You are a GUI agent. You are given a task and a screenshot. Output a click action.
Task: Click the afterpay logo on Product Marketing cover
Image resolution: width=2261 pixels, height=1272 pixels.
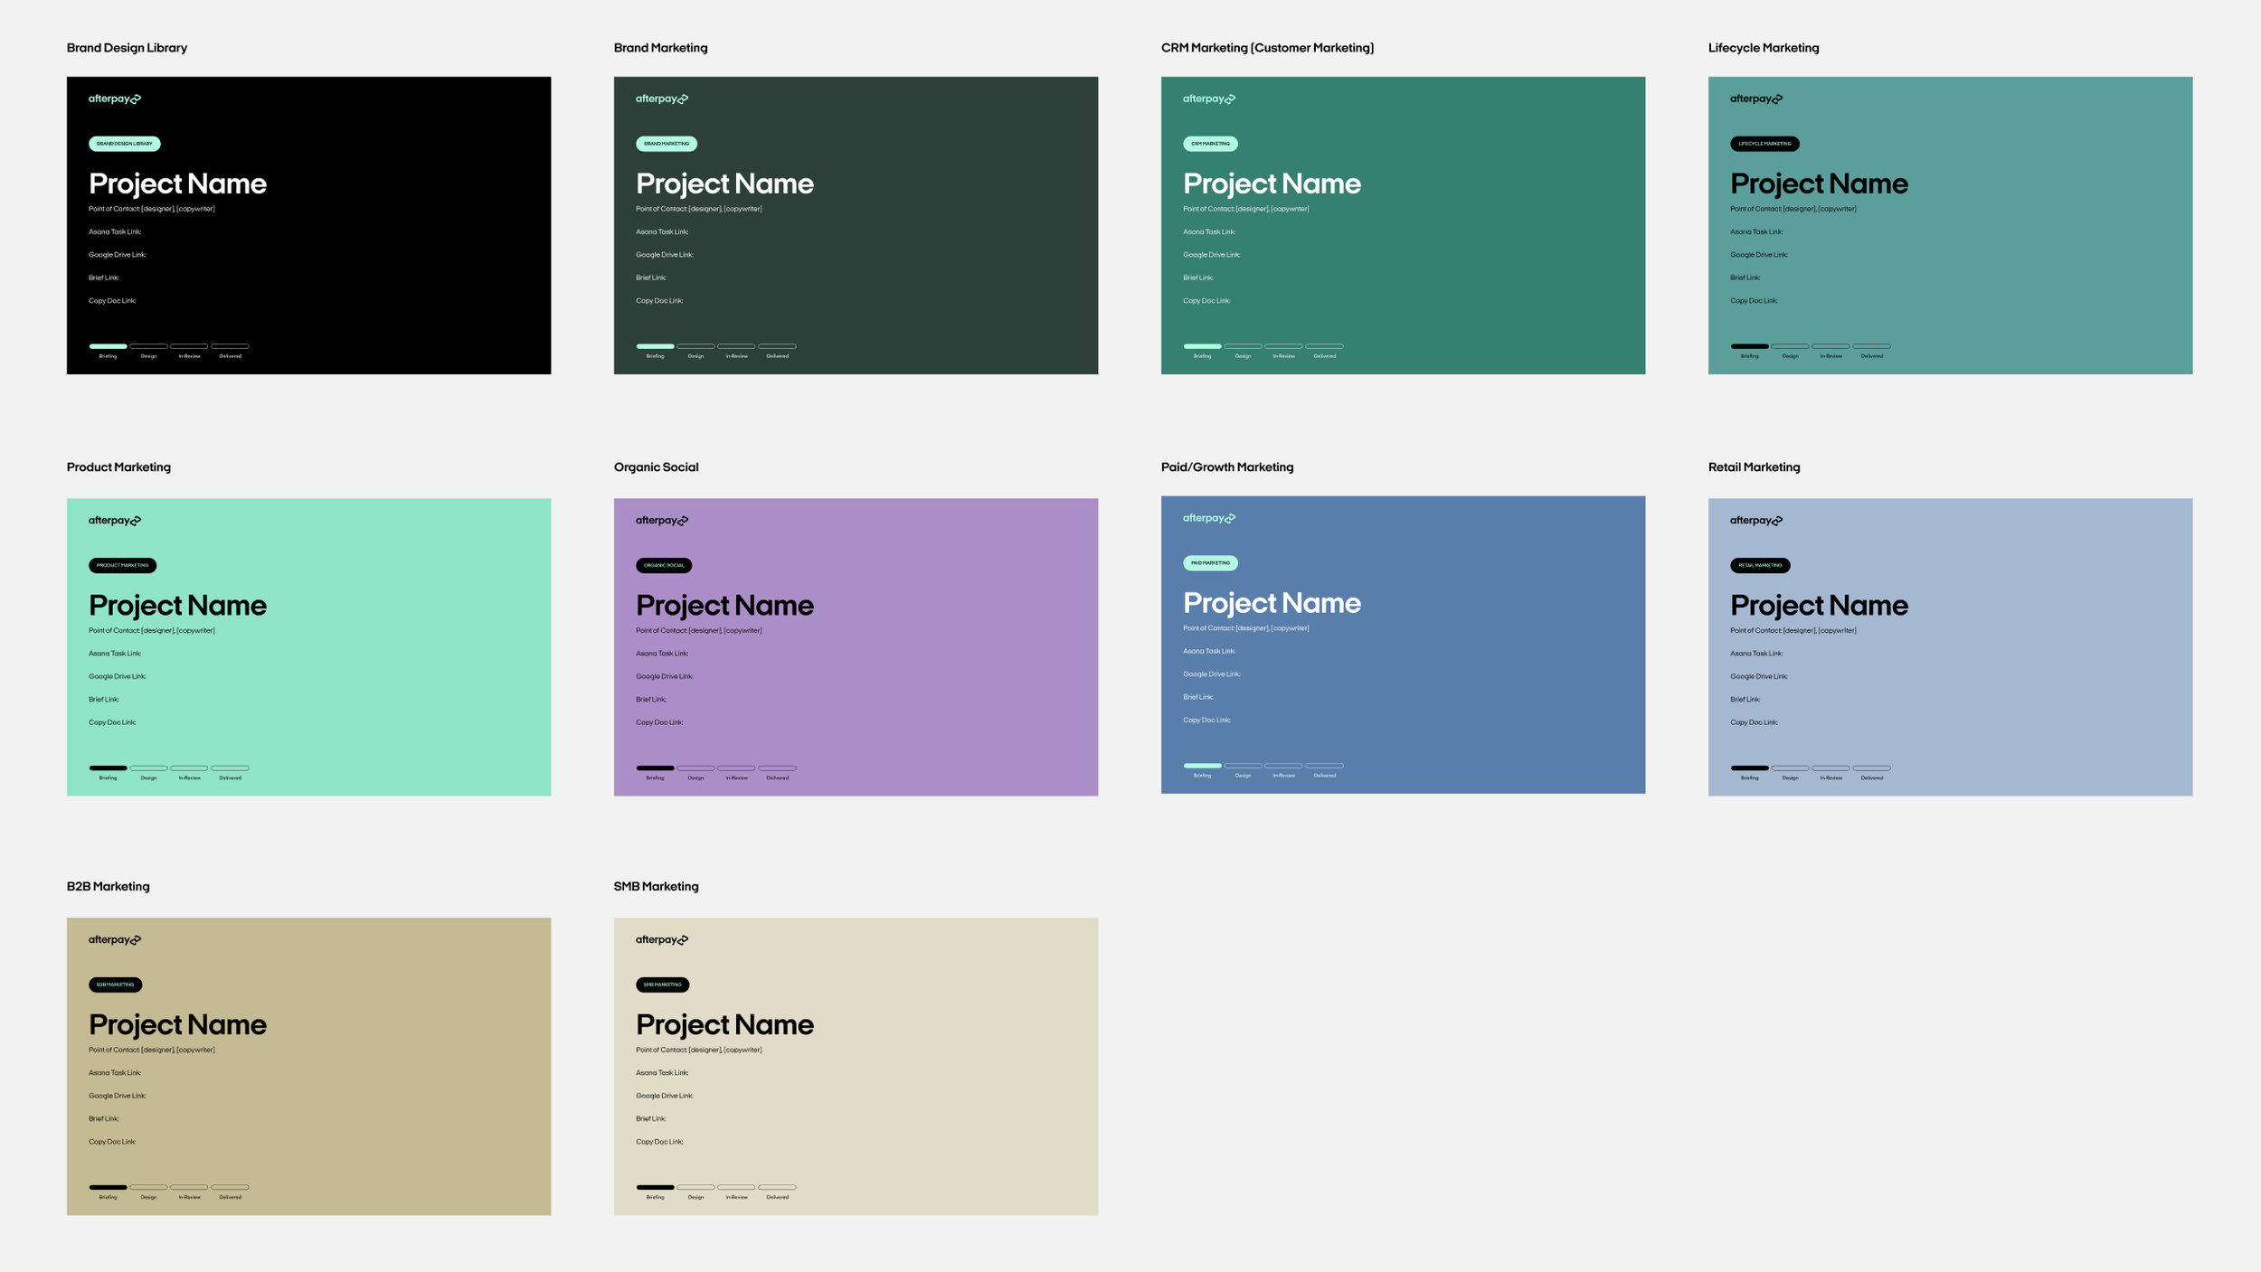(115, 521)
